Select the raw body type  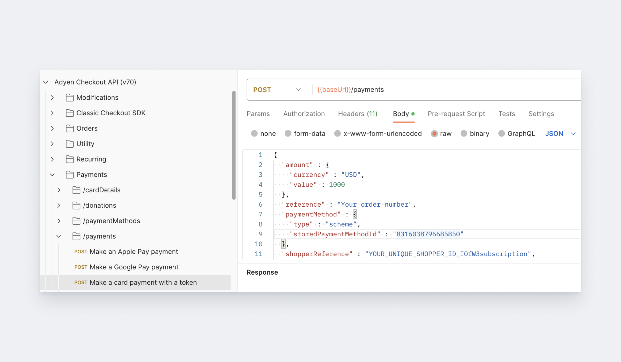pos(434,133)
